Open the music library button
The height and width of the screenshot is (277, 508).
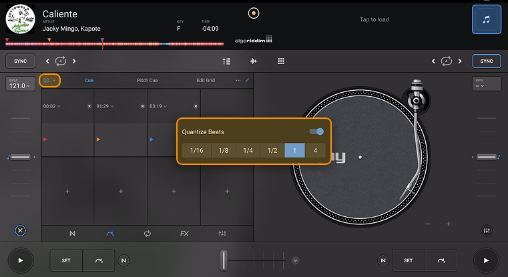[x=486, y=19]
